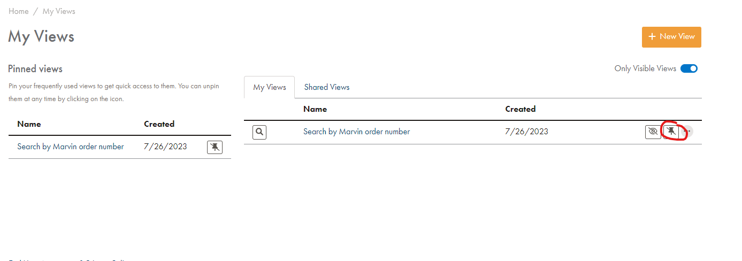Go to Home in the breadcrumb

point(18,11)
